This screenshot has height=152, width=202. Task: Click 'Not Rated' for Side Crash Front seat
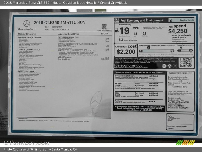(x=153, y=93)
